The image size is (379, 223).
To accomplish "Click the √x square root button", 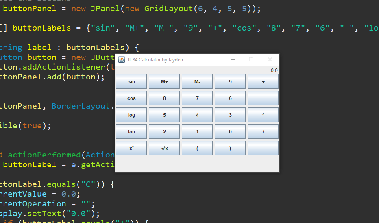I will click(164, 148).
